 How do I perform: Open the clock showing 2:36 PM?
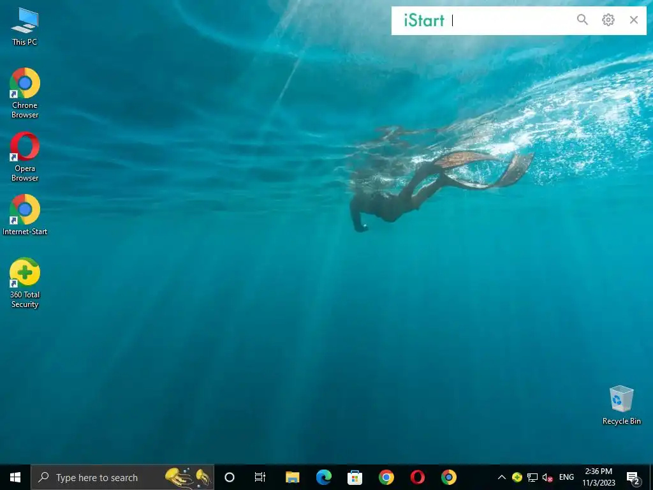click(x=598, y=477)
